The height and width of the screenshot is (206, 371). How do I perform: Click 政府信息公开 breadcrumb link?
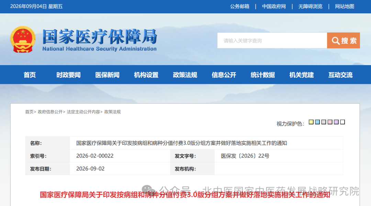click(x=50, y=112)
